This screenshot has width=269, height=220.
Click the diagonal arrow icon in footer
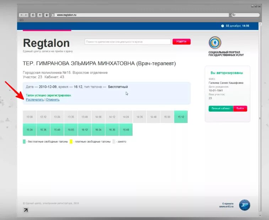point(26,210)
